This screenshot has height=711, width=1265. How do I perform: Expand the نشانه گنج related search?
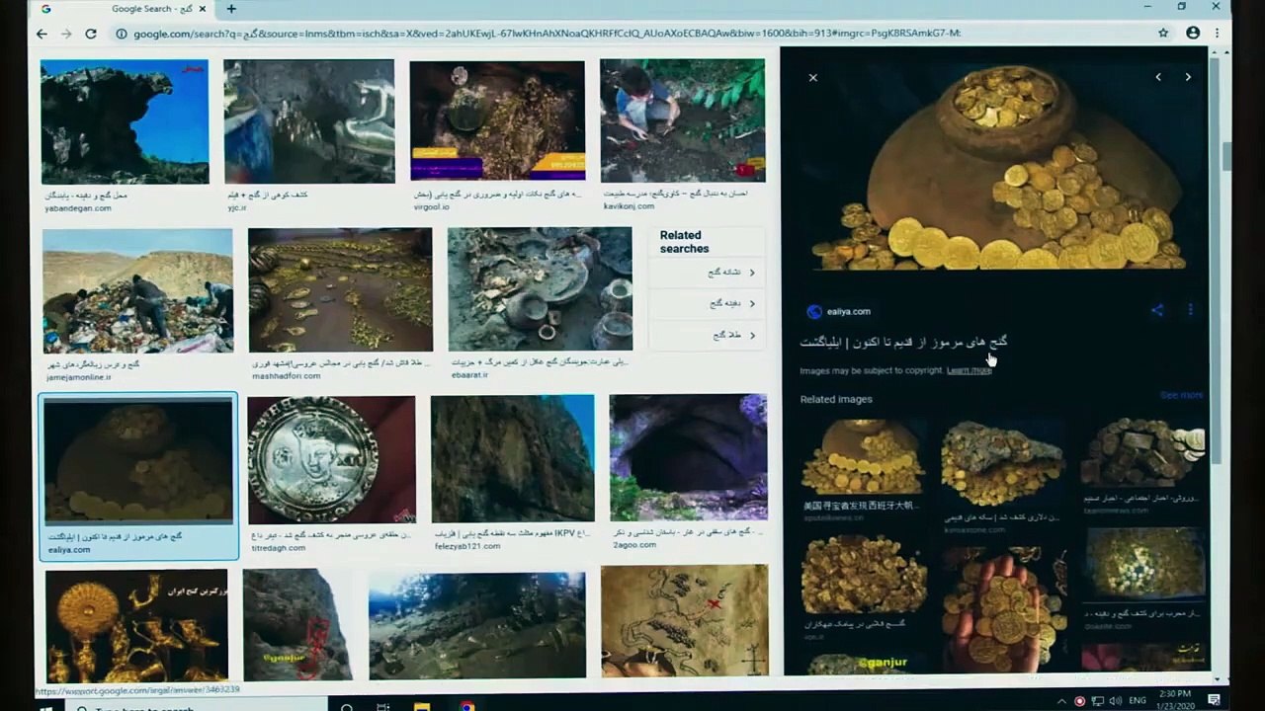(707, 273)
